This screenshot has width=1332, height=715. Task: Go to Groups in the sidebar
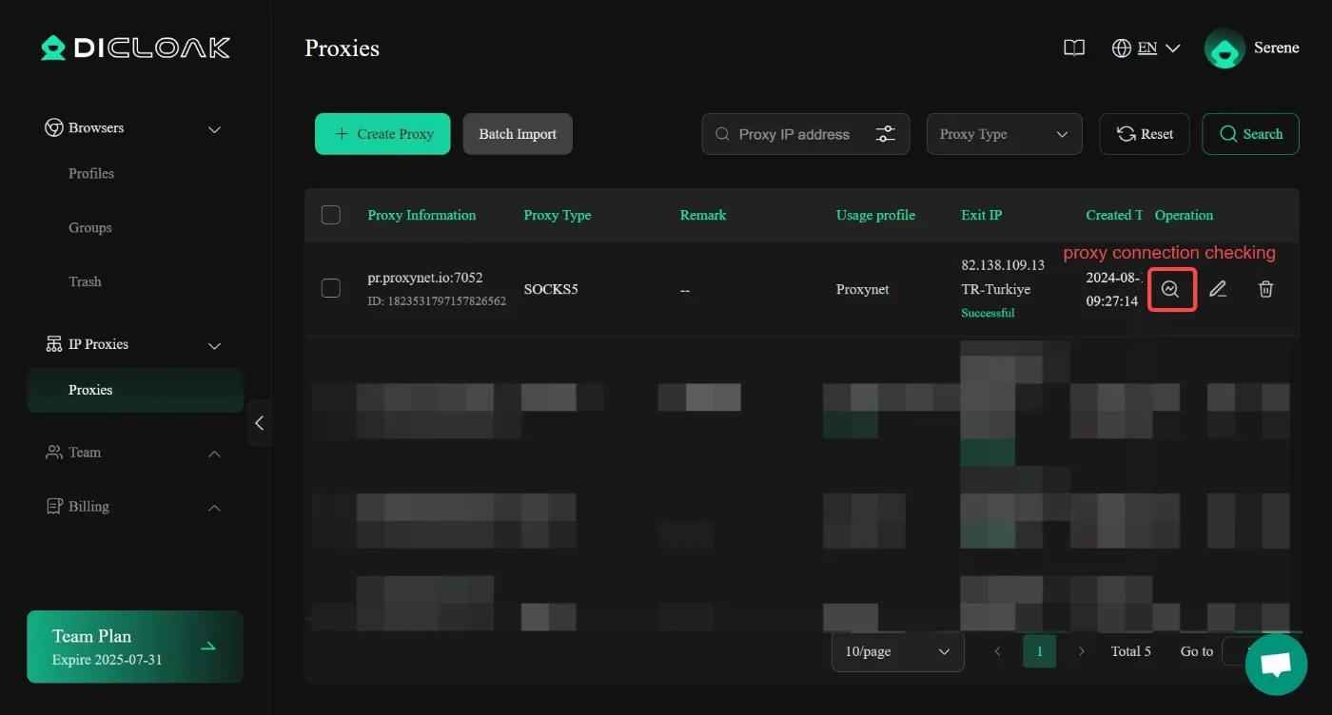(x=90, y=227)
